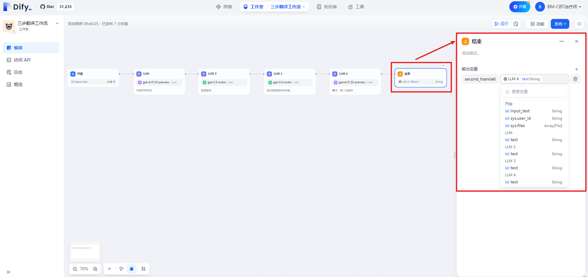Open the 结束 panel more options menu
Screen dimensions: 588x277
pos(561,41)
